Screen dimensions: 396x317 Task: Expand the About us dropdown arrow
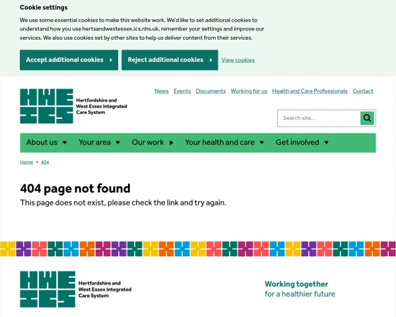pyautogui.click(x=65, y=143)
